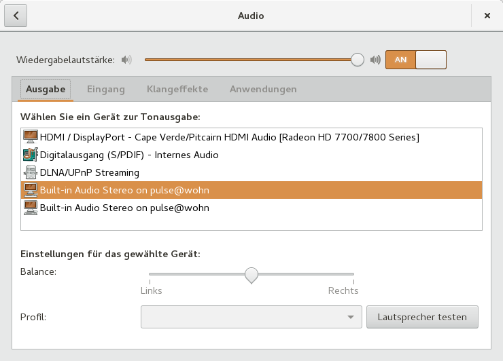Switch to the Ausgabe tab
503x361 pixels.
pos(46,90)
